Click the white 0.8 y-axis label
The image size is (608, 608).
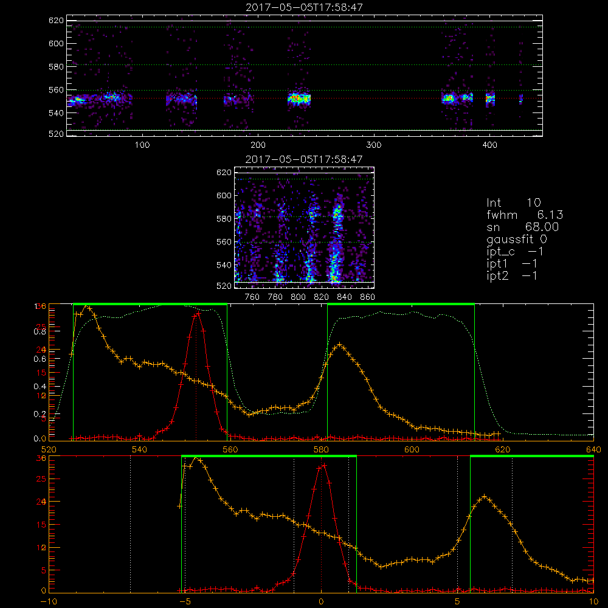tap(40, 331)
